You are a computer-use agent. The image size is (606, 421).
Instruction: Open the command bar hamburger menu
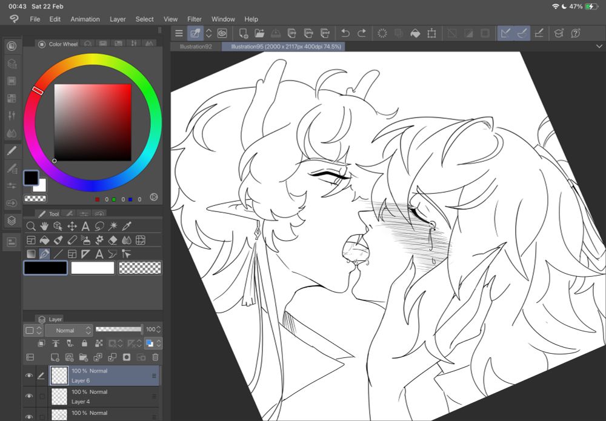tap(179, 33)
